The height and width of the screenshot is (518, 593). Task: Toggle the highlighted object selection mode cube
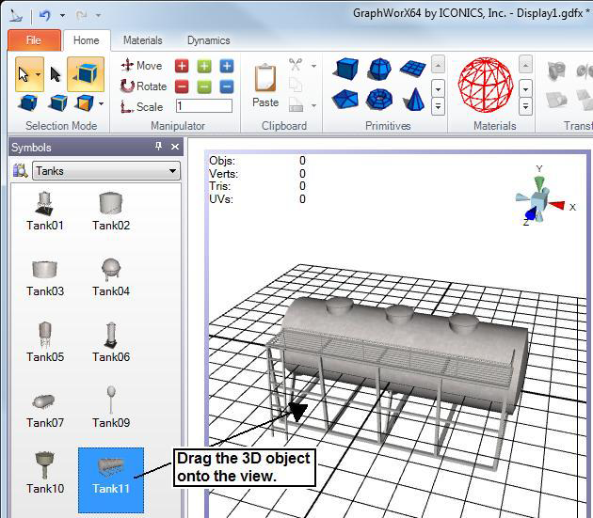coord(88,72)
